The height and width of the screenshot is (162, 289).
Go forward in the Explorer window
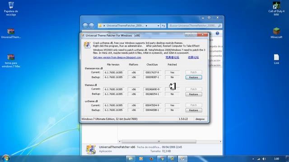(x=92, y=26)
